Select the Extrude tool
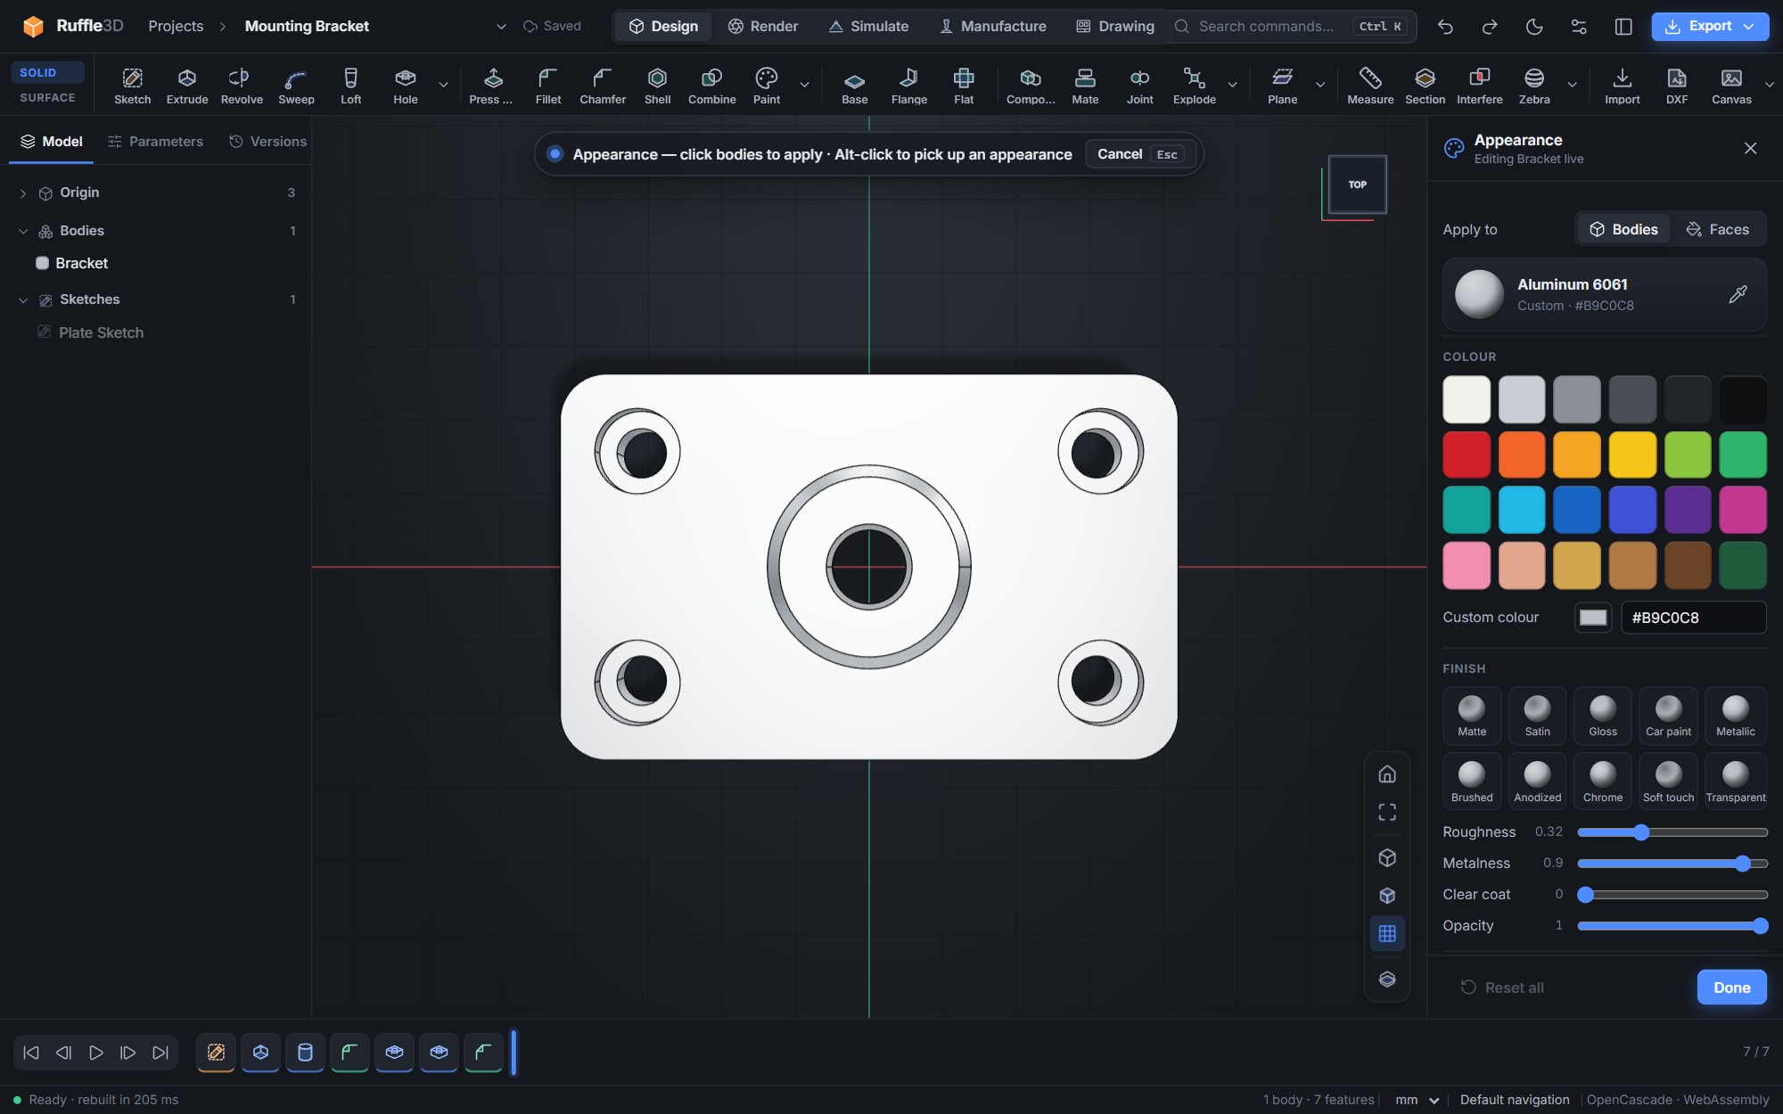The width and height of the screenshot is (1783, 1114). (x=187, y=86)
